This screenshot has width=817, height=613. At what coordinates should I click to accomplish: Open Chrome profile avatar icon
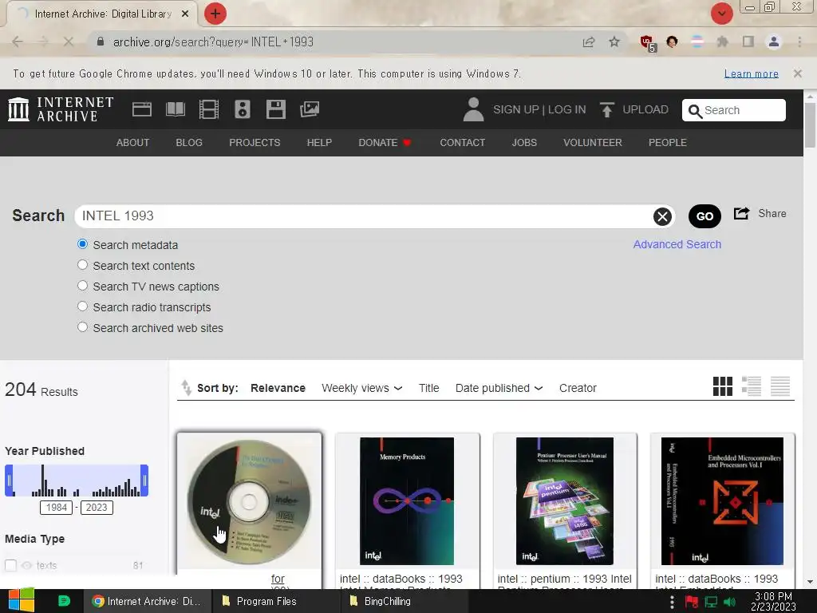coord(774,42)
